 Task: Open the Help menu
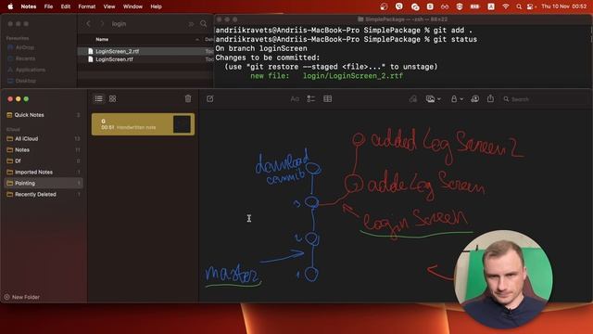click(x=156, y=6)
